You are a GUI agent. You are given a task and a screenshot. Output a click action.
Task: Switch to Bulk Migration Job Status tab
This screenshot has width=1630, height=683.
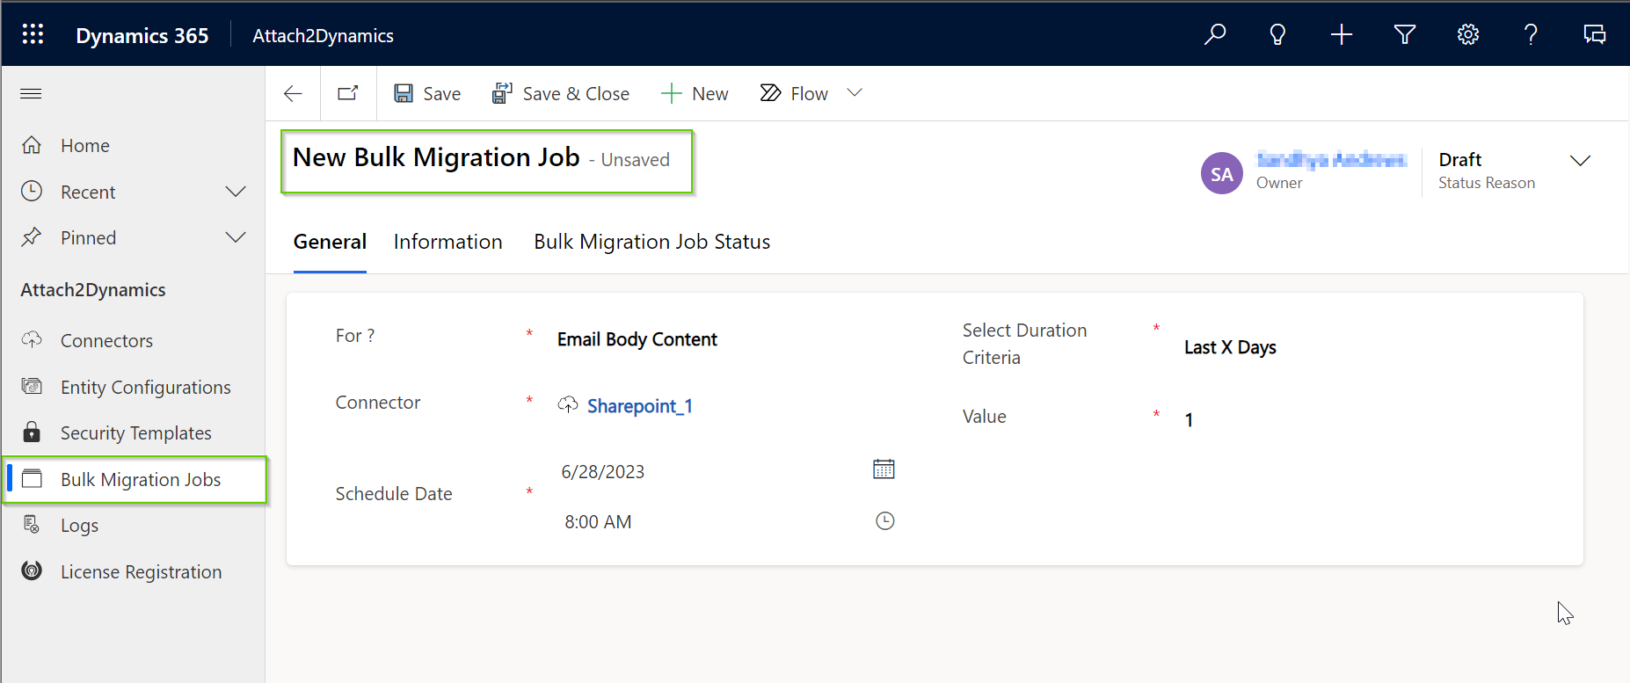pyautogui.click(x=651, y=242)
